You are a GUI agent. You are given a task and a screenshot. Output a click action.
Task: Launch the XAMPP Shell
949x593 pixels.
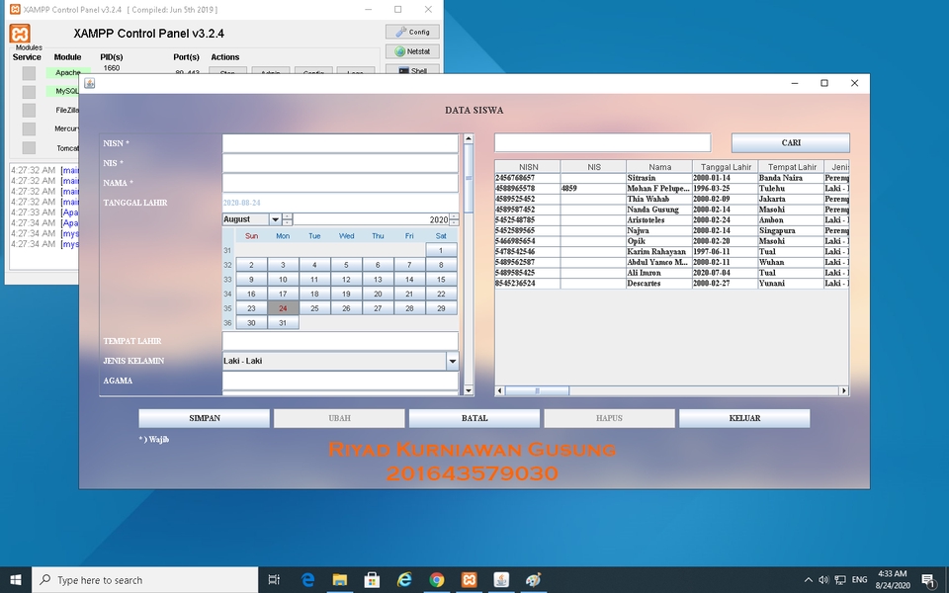412,70
